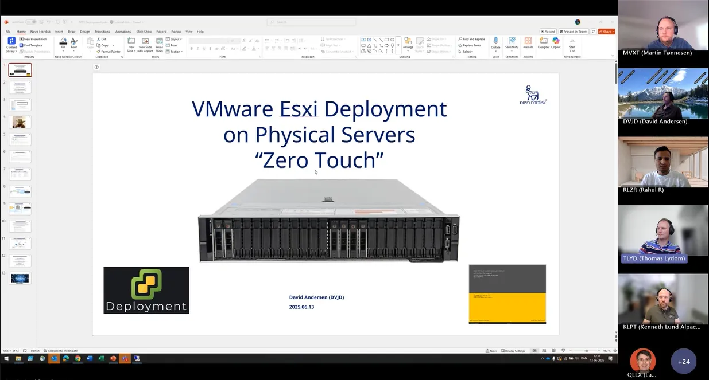Open the Transitions ribbon tab
Image resolution: width=709 pixels, height=380 pixels.
[102, 32]
